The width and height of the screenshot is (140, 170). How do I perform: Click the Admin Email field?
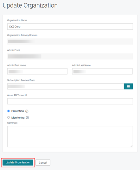pos(70,56)
